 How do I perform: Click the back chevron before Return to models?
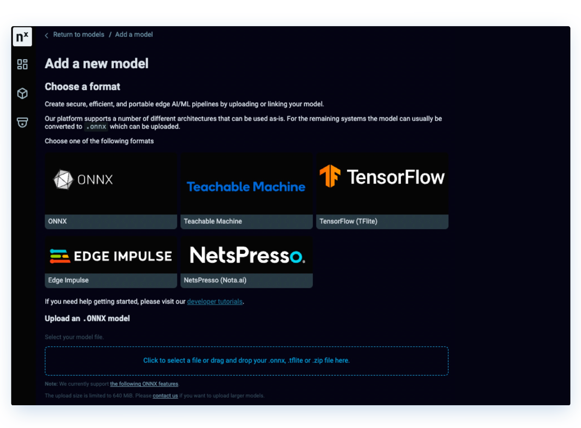(46, 35)
